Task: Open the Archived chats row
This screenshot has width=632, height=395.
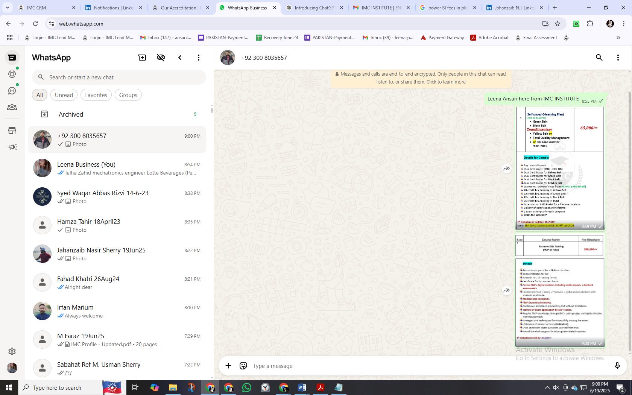Action: 117,114
